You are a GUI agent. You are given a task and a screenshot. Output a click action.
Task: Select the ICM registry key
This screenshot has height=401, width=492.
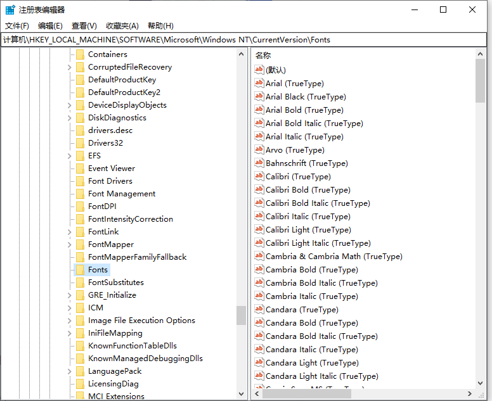[96, 308]
